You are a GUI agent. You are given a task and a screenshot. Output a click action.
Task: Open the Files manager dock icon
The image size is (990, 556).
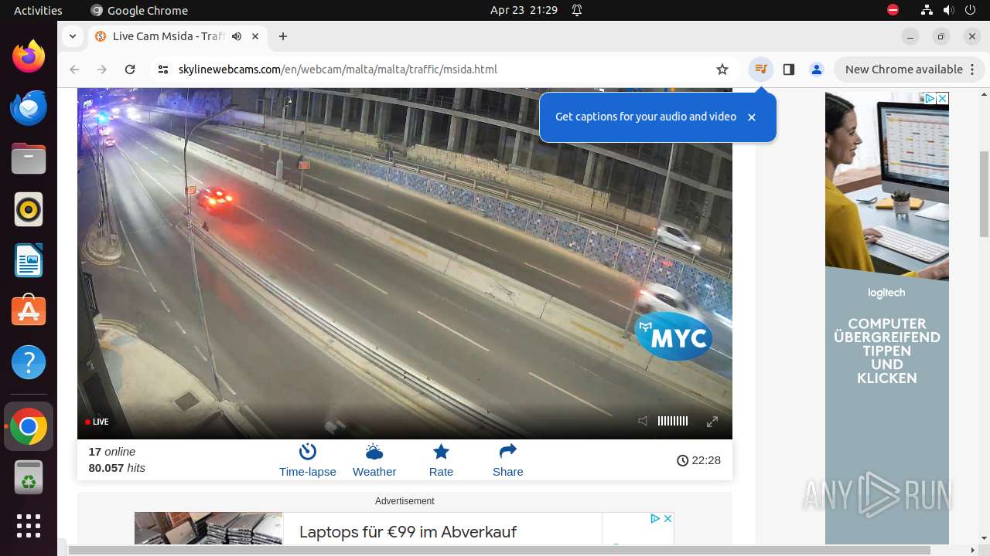[x=29, y=158]
